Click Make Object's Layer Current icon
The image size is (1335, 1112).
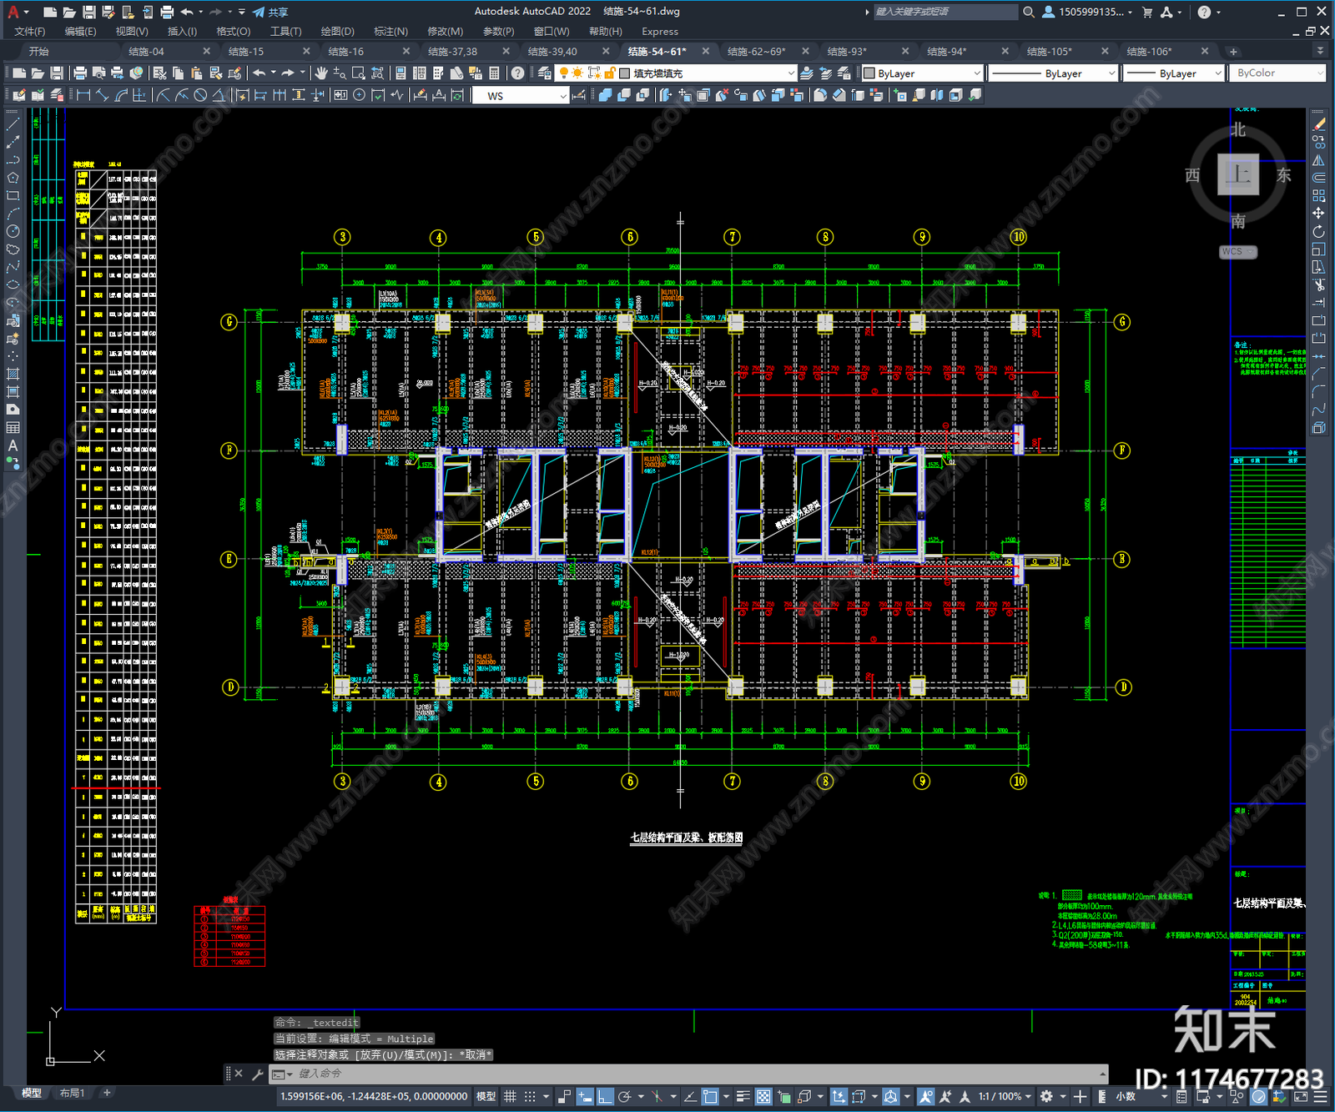[x=807, y=73]
